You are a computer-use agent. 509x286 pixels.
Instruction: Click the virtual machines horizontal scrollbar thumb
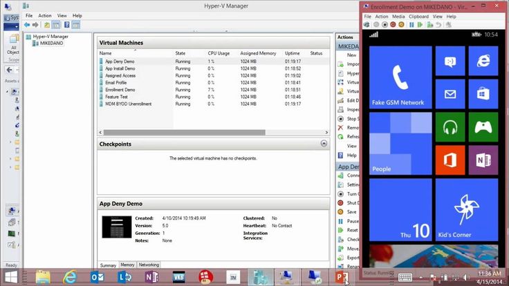coord(185,133)
